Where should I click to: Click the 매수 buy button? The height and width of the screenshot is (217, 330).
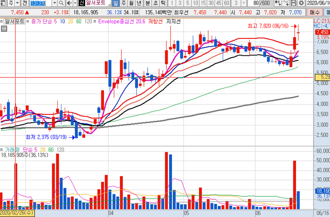pos(314,12)
